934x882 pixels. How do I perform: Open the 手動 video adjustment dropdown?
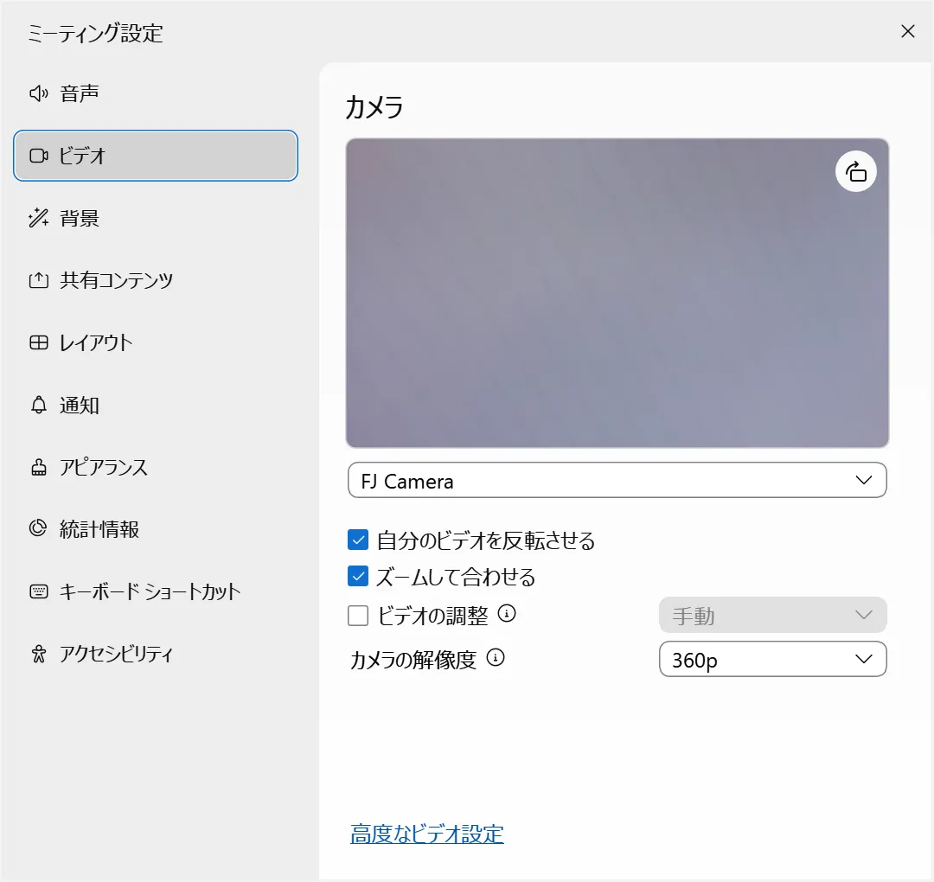(772, 616)
